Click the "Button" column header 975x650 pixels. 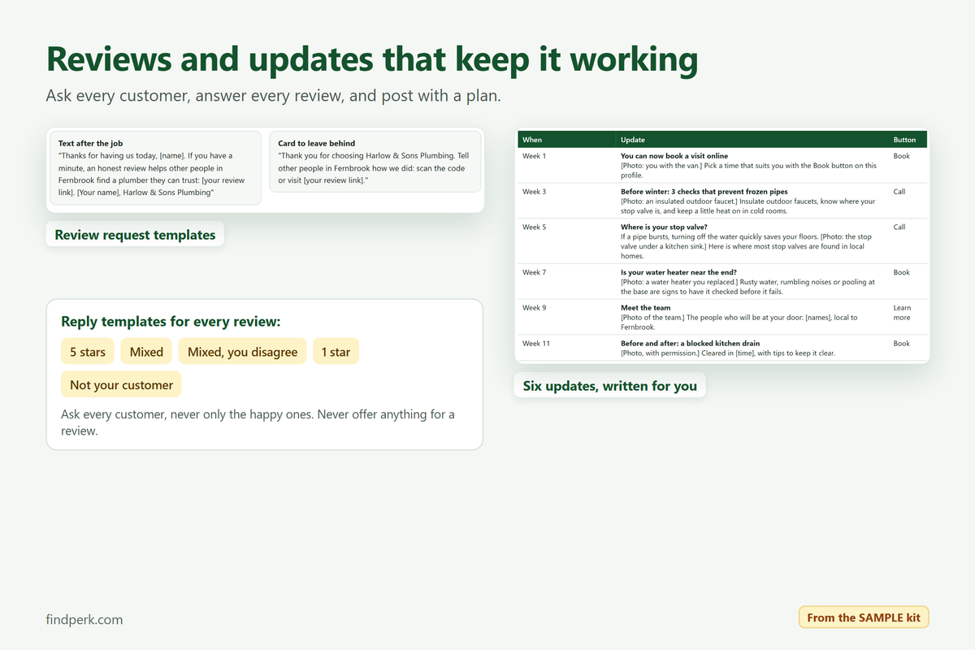(x=908, y=140)
